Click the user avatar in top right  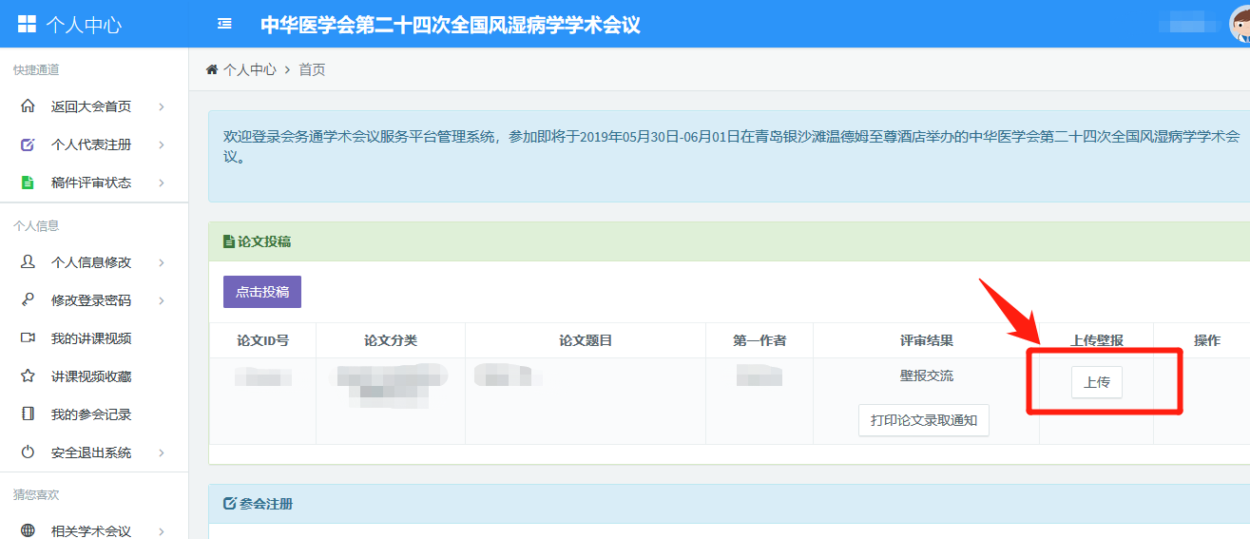[x=1240, y=24]
